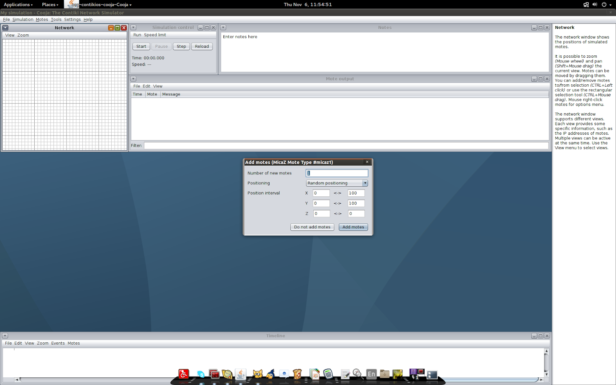
Task: Open the red remote desktop dock icon
Action: 214,374
